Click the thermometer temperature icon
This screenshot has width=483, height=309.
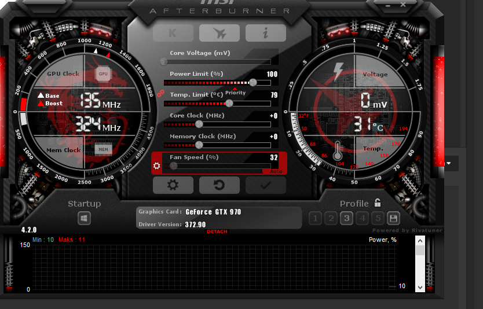338,151
